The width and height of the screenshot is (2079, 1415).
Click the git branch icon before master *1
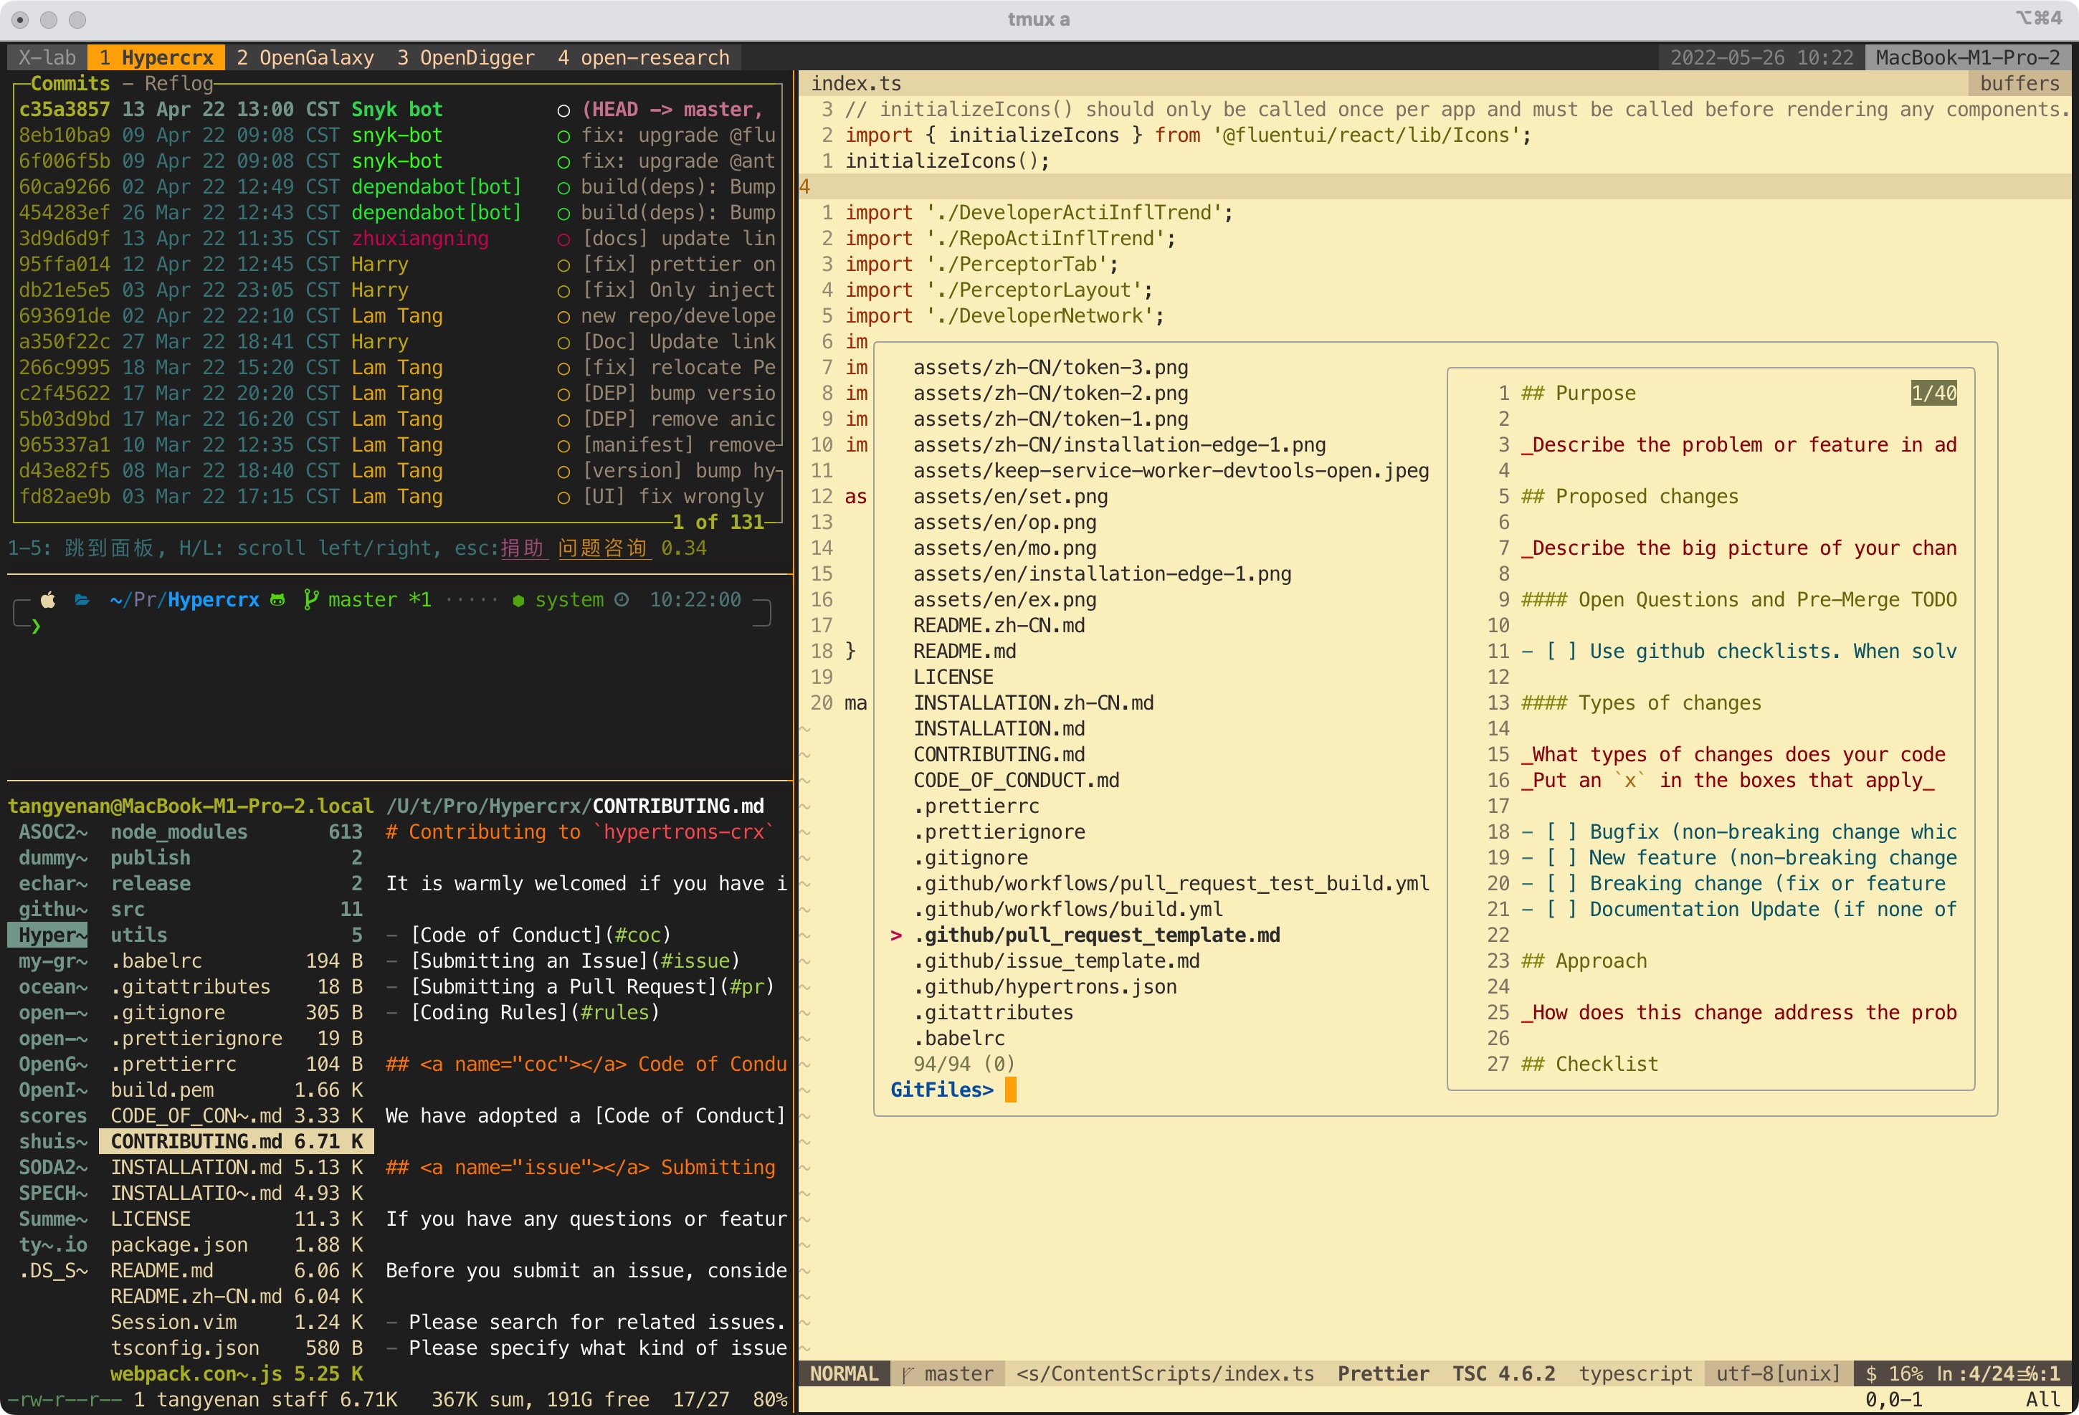click(x=310, y=600)
